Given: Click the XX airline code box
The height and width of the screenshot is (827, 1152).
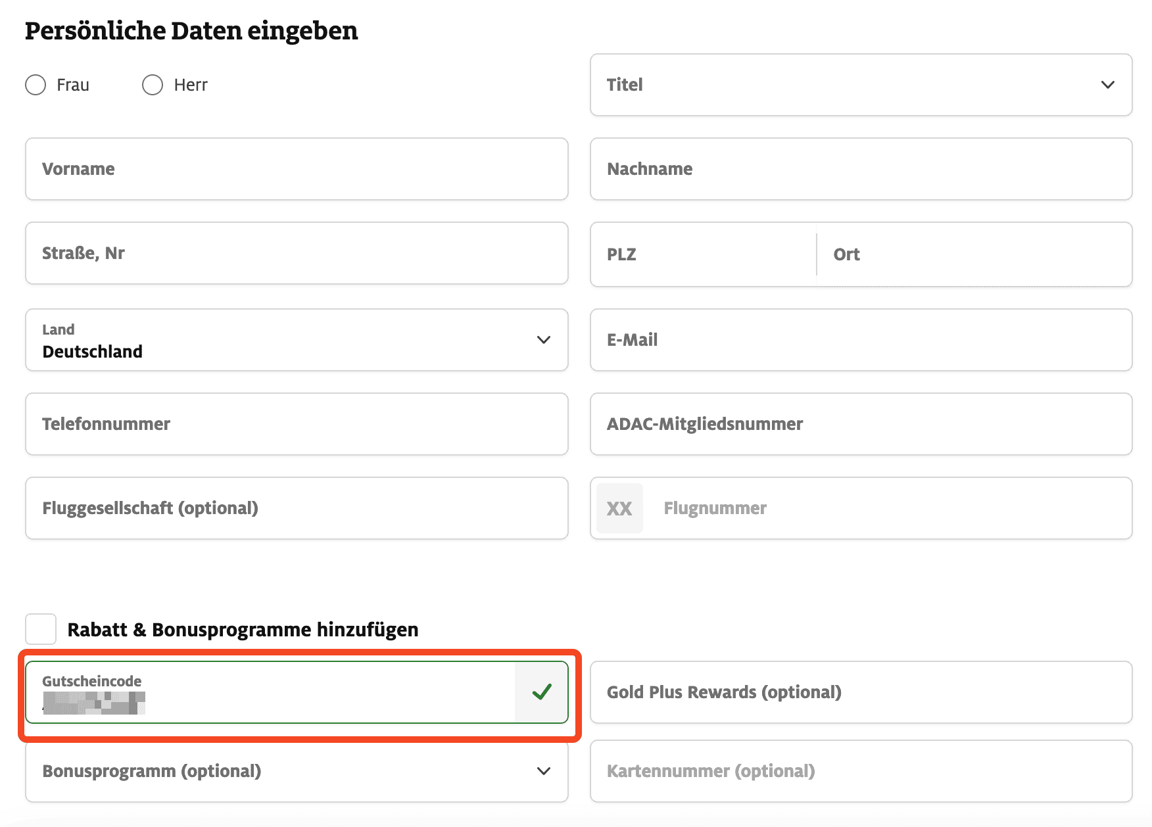Looking at the screenshot, I should (619, 508).
